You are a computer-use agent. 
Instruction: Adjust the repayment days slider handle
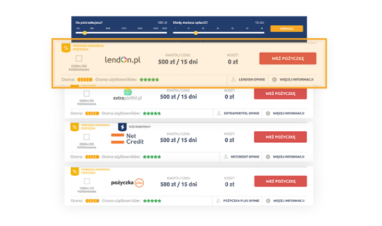pos(195,33)
